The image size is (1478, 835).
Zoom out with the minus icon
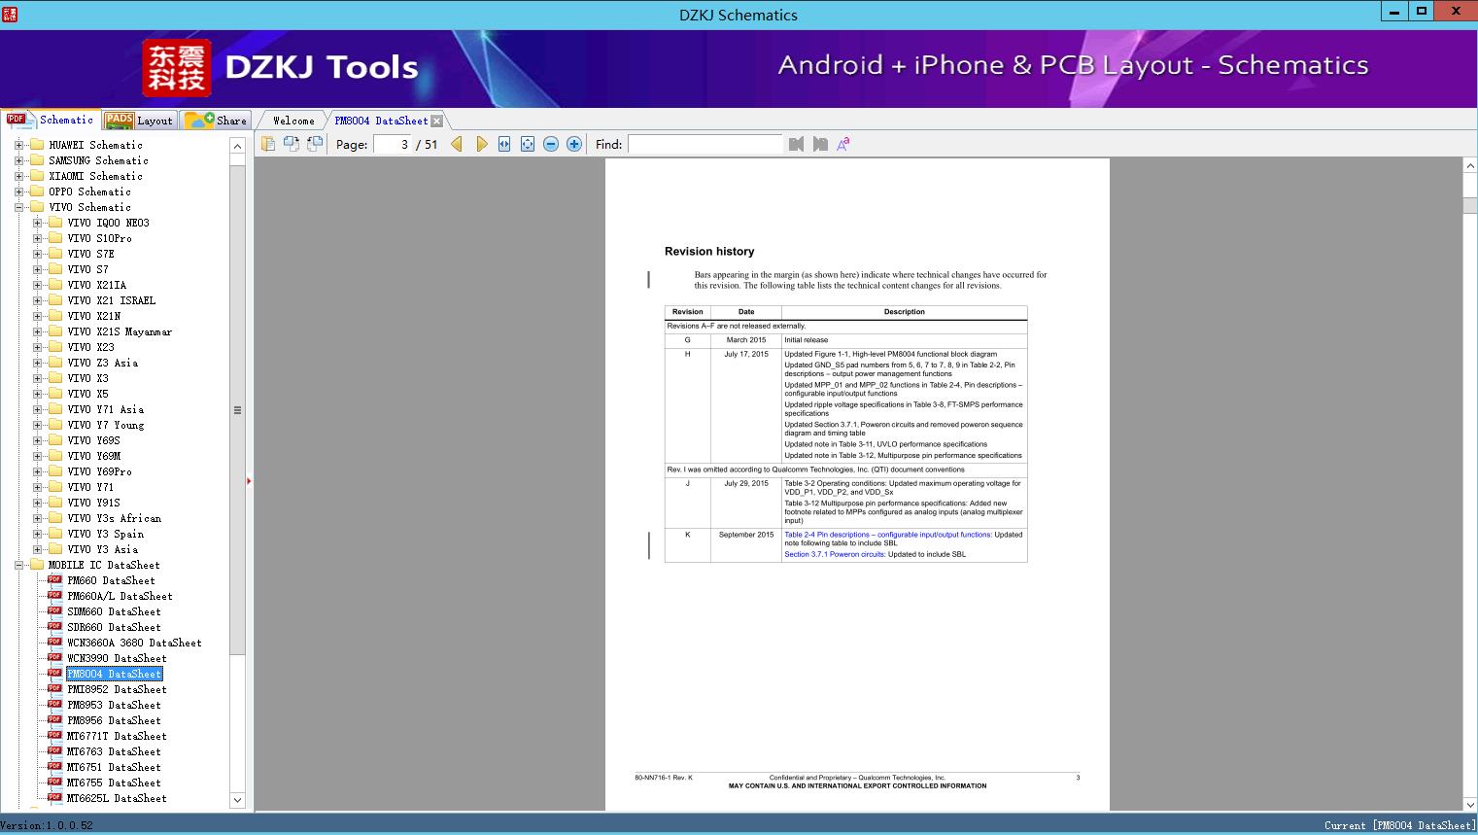click(551, 144)
